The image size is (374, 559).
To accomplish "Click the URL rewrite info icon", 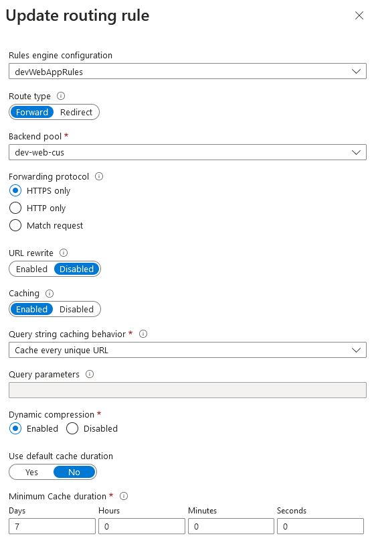I will tap(64, 253).
